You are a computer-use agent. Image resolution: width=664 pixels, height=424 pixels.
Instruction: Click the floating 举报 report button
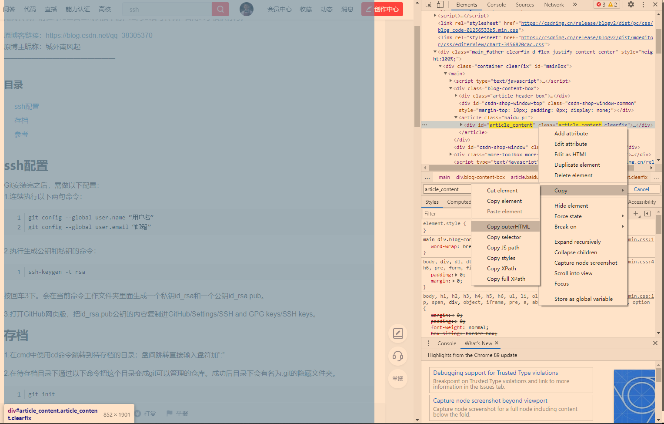tap(398, 379)
